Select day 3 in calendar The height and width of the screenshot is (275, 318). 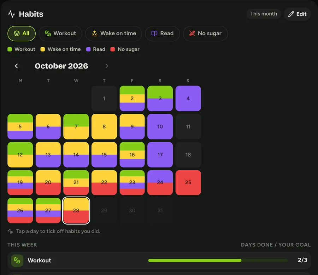click(160, 98)
